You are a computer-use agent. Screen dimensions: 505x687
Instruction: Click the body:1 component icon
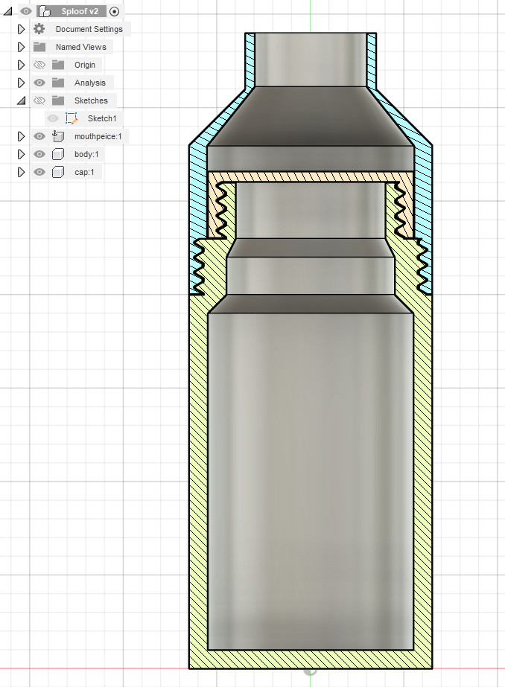(58, 154)
